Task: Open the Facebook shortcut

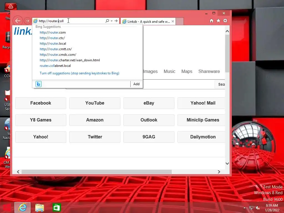Action: tap(41, 103)
